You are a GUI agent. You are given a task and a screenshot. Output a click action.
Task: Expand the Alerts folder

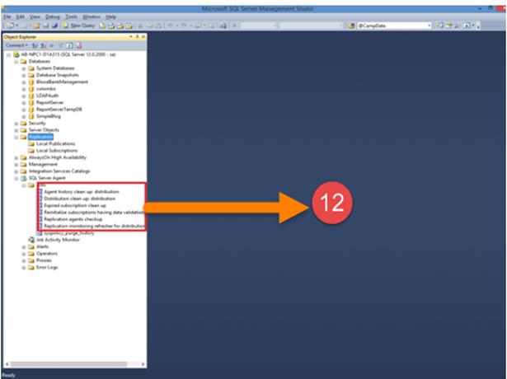pyautogui.click(x=24, y=247)
